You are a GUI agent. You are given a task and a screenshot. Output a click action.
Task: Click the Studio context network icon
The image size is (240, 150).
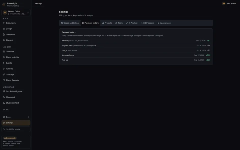coord(4,103)
